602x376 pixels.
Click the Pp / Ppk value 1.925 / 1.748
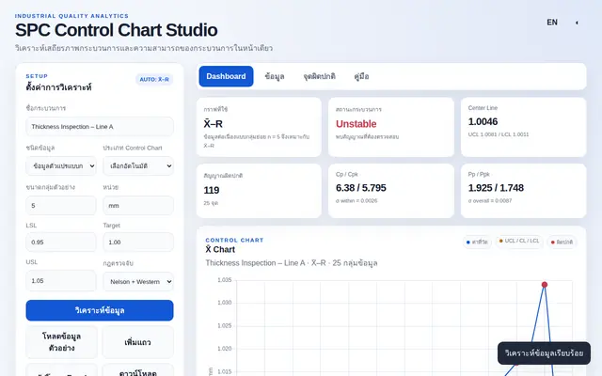(x=496, y=188)
